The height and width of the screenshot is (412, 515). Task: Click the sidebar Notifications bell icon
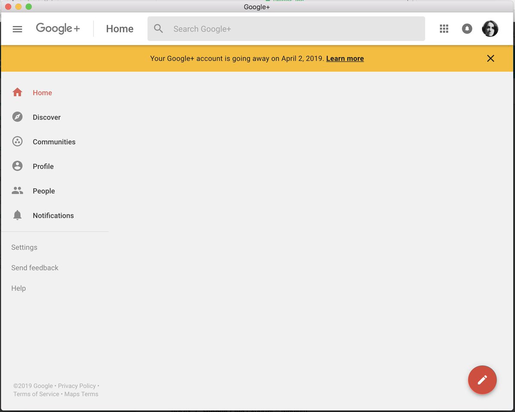17,215
